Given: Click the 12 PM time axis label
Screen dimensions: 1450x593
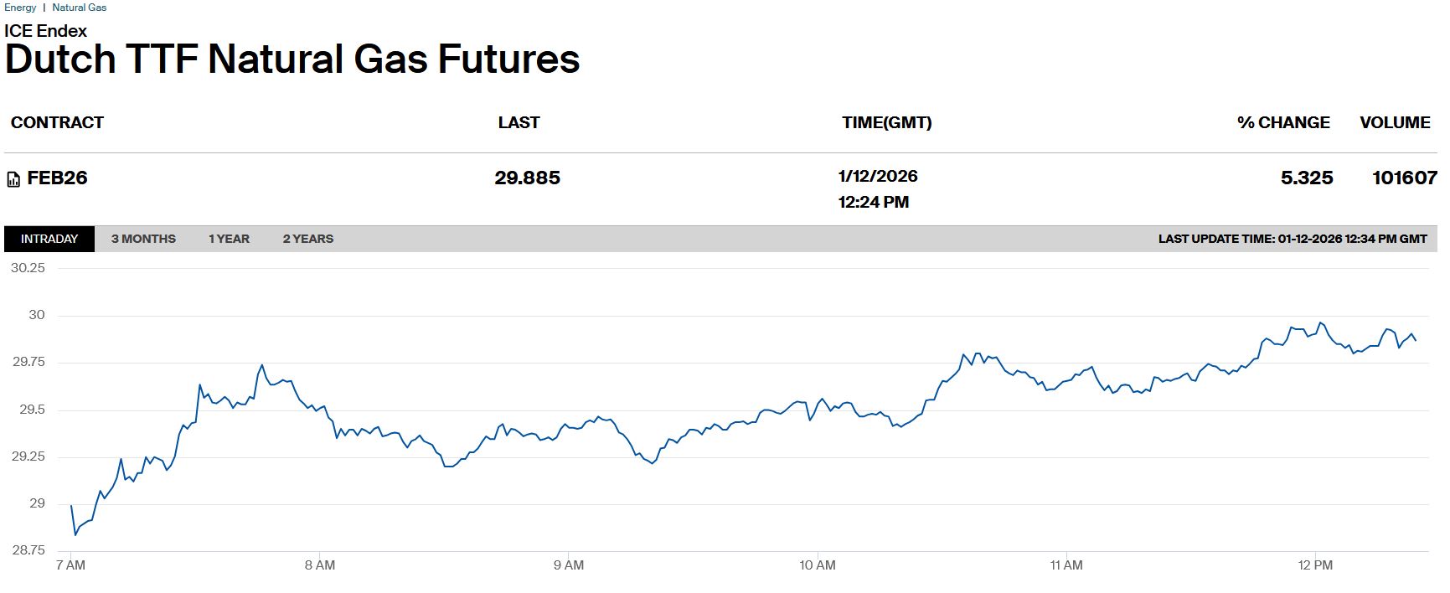Looking at the screenshot, I should tap(1315, 565).
